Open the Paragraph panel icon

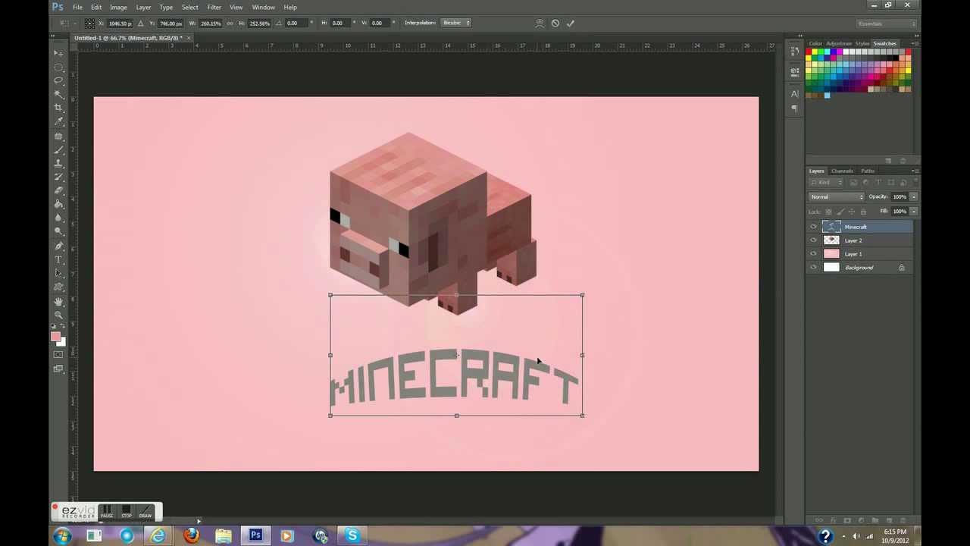(x=794, y=108)
